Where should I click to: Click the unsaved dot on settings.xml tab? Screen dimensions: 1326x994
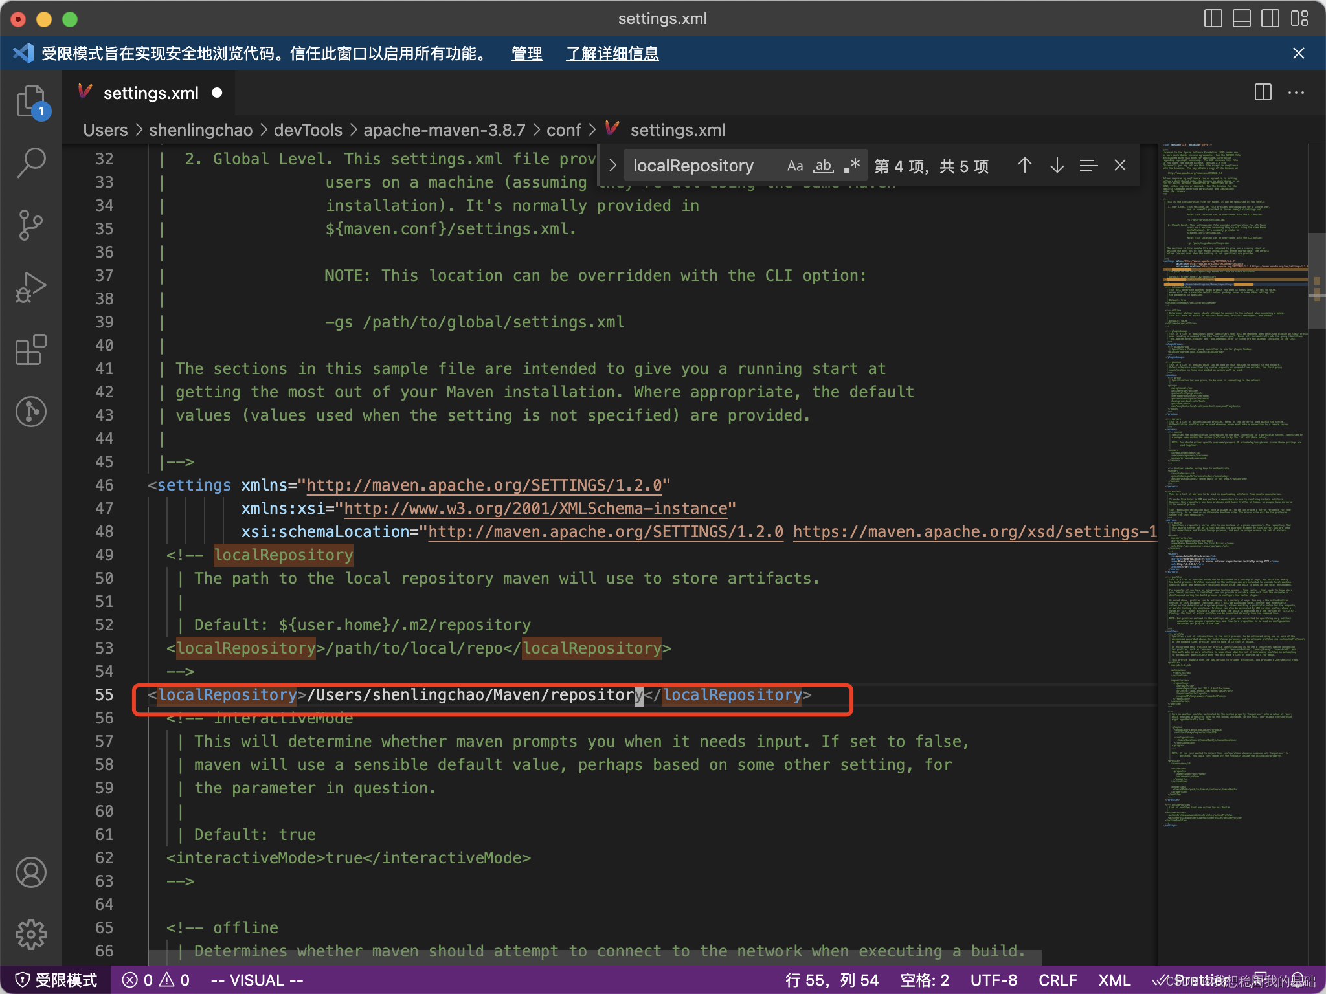[217, 93]
